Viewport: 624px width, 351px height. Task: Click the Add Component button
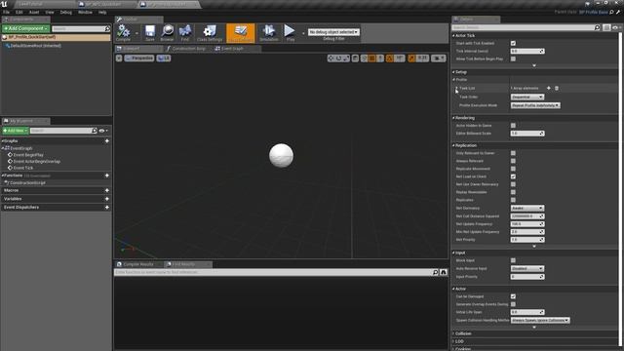(x=26, y=28)
